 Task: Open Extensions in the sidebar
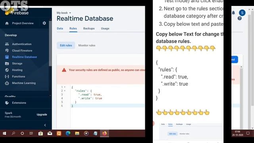coord(19,102)
